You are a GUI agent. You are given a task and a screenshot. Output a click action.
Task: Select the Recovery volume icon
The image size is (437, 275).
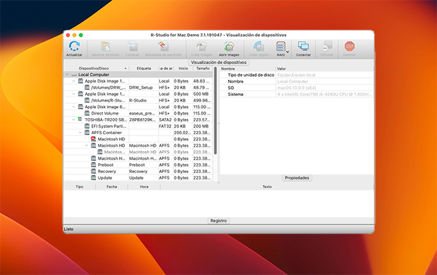click(x=93, y=171)
